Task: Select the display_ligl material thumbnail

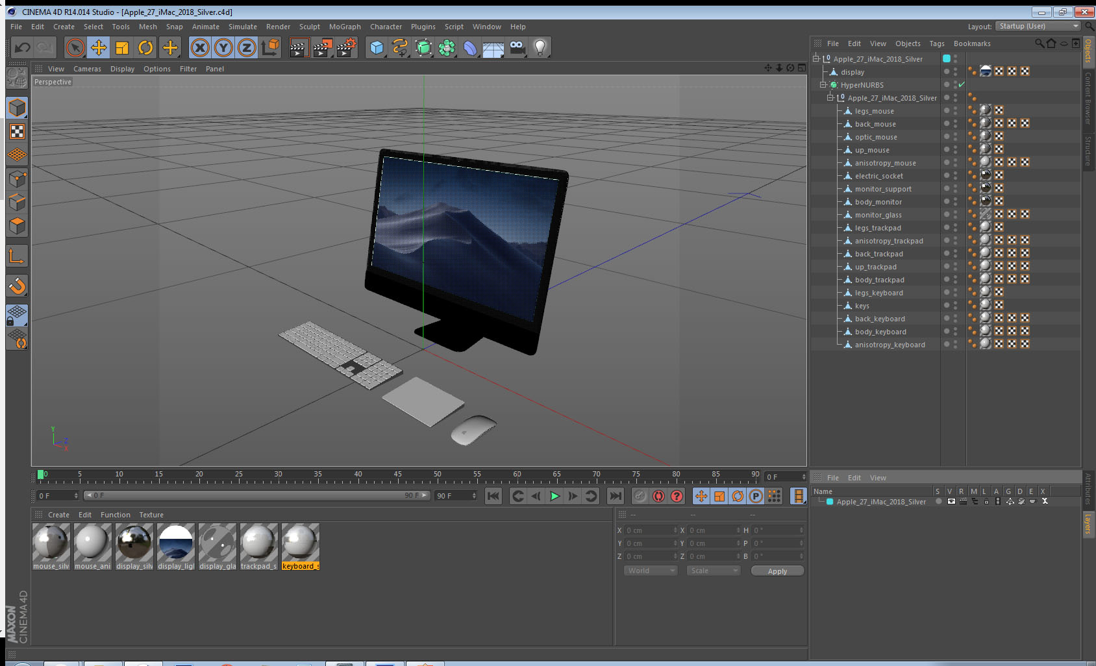Action: [x=176, y=547]
